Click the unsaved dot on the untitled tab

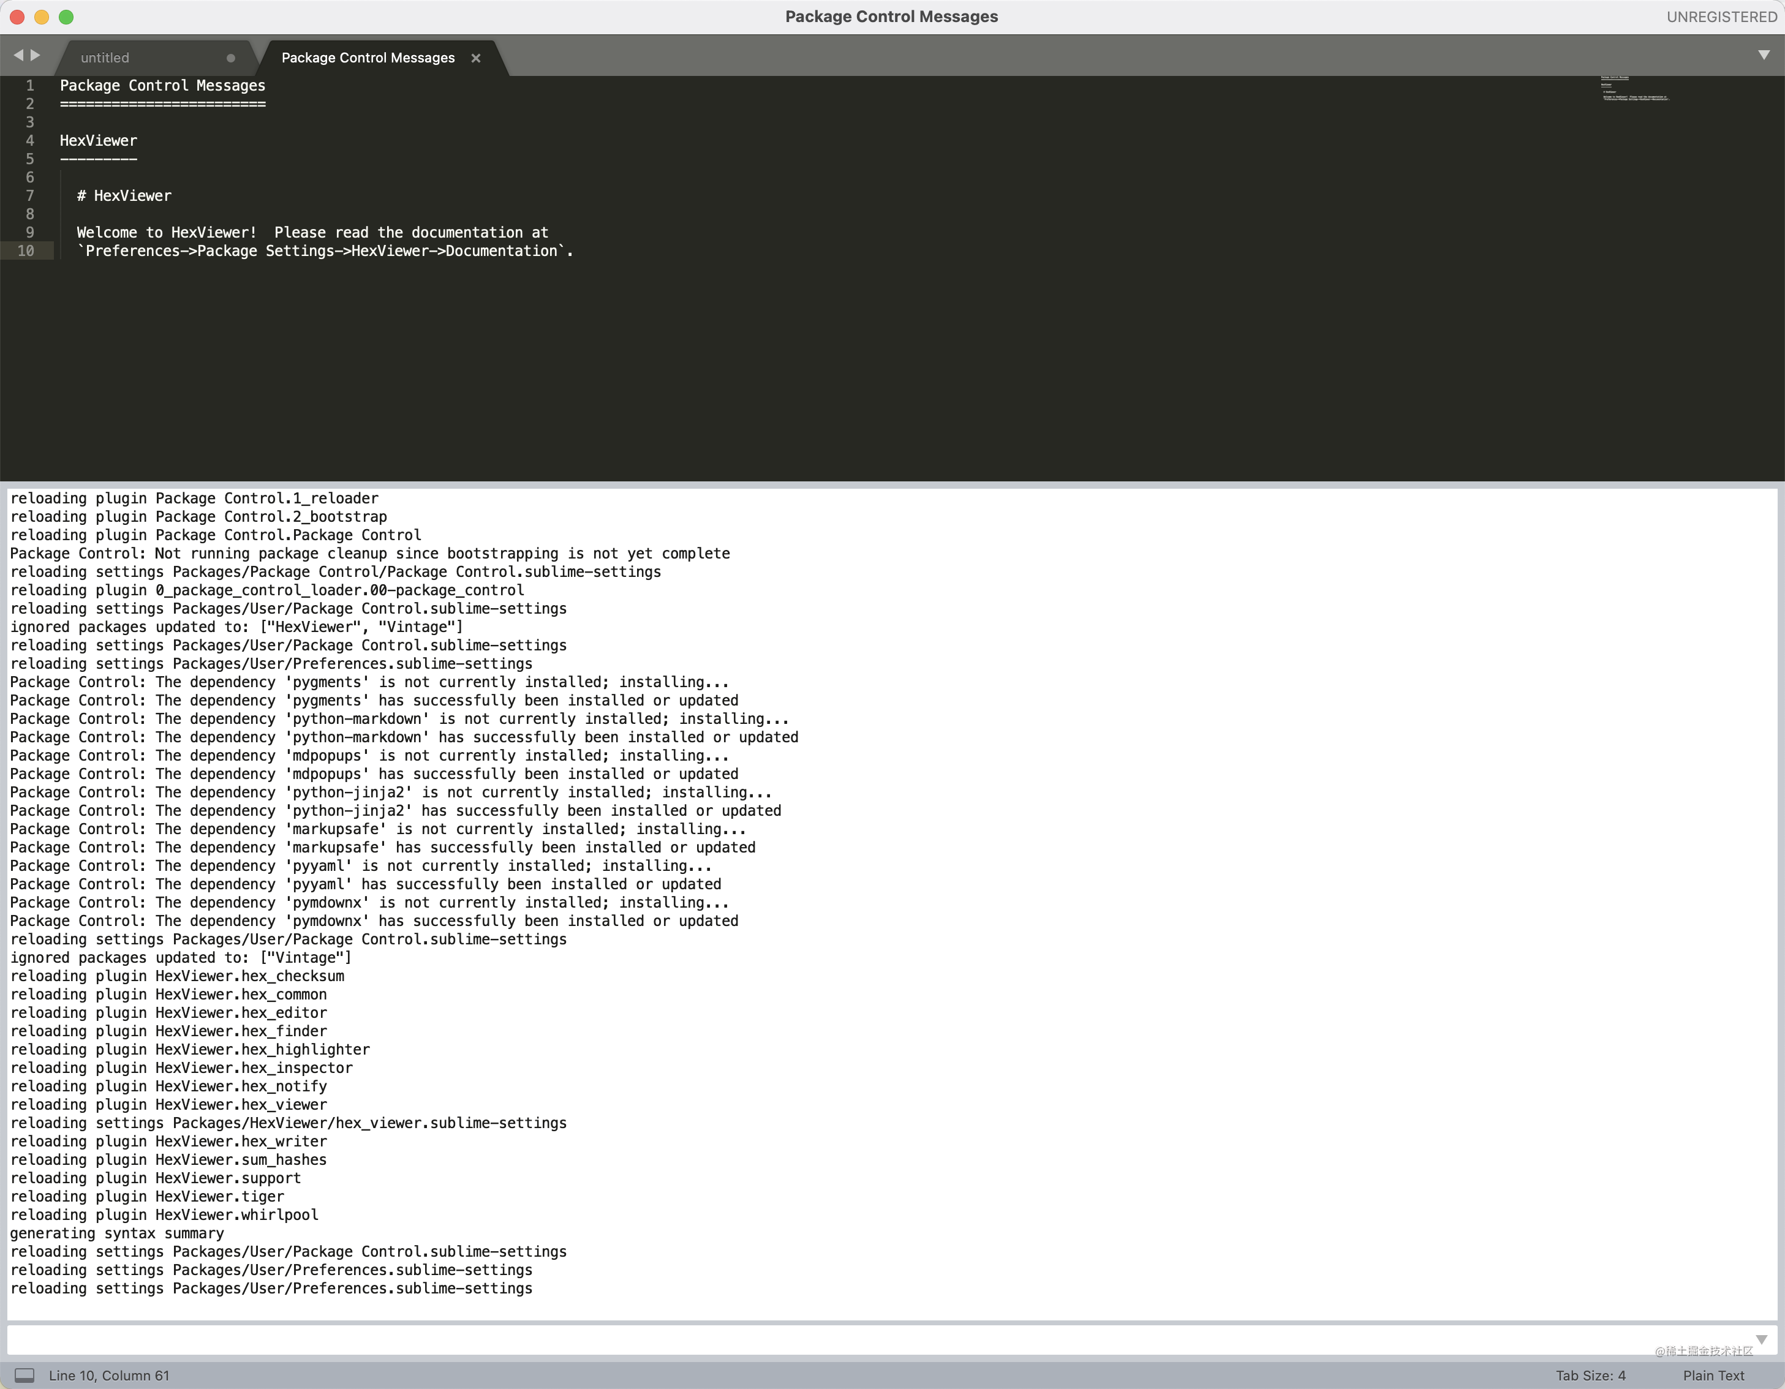click(x=230, y=58)
